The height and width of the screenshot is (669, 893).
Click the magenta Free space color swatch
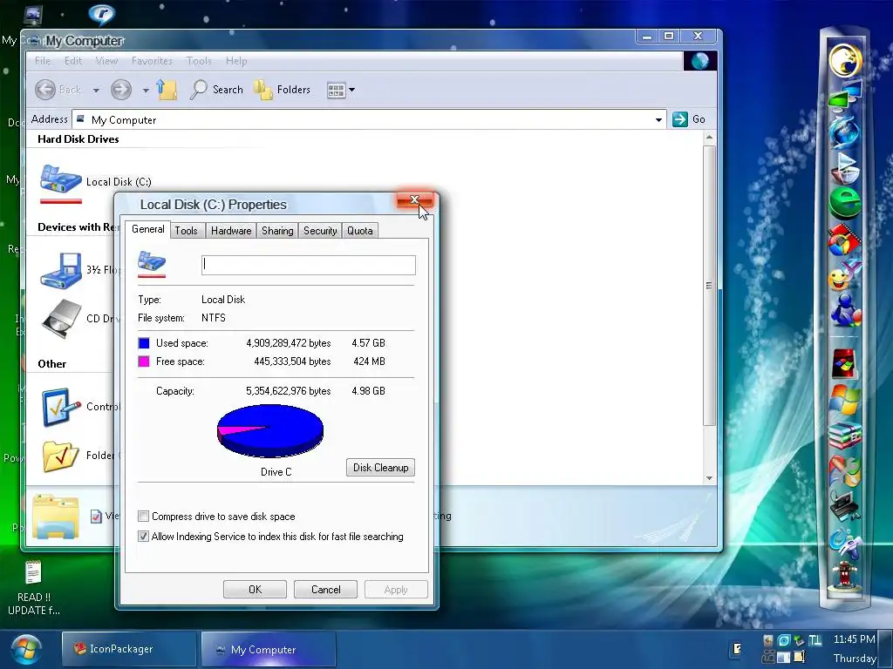(x=144, y=362)
